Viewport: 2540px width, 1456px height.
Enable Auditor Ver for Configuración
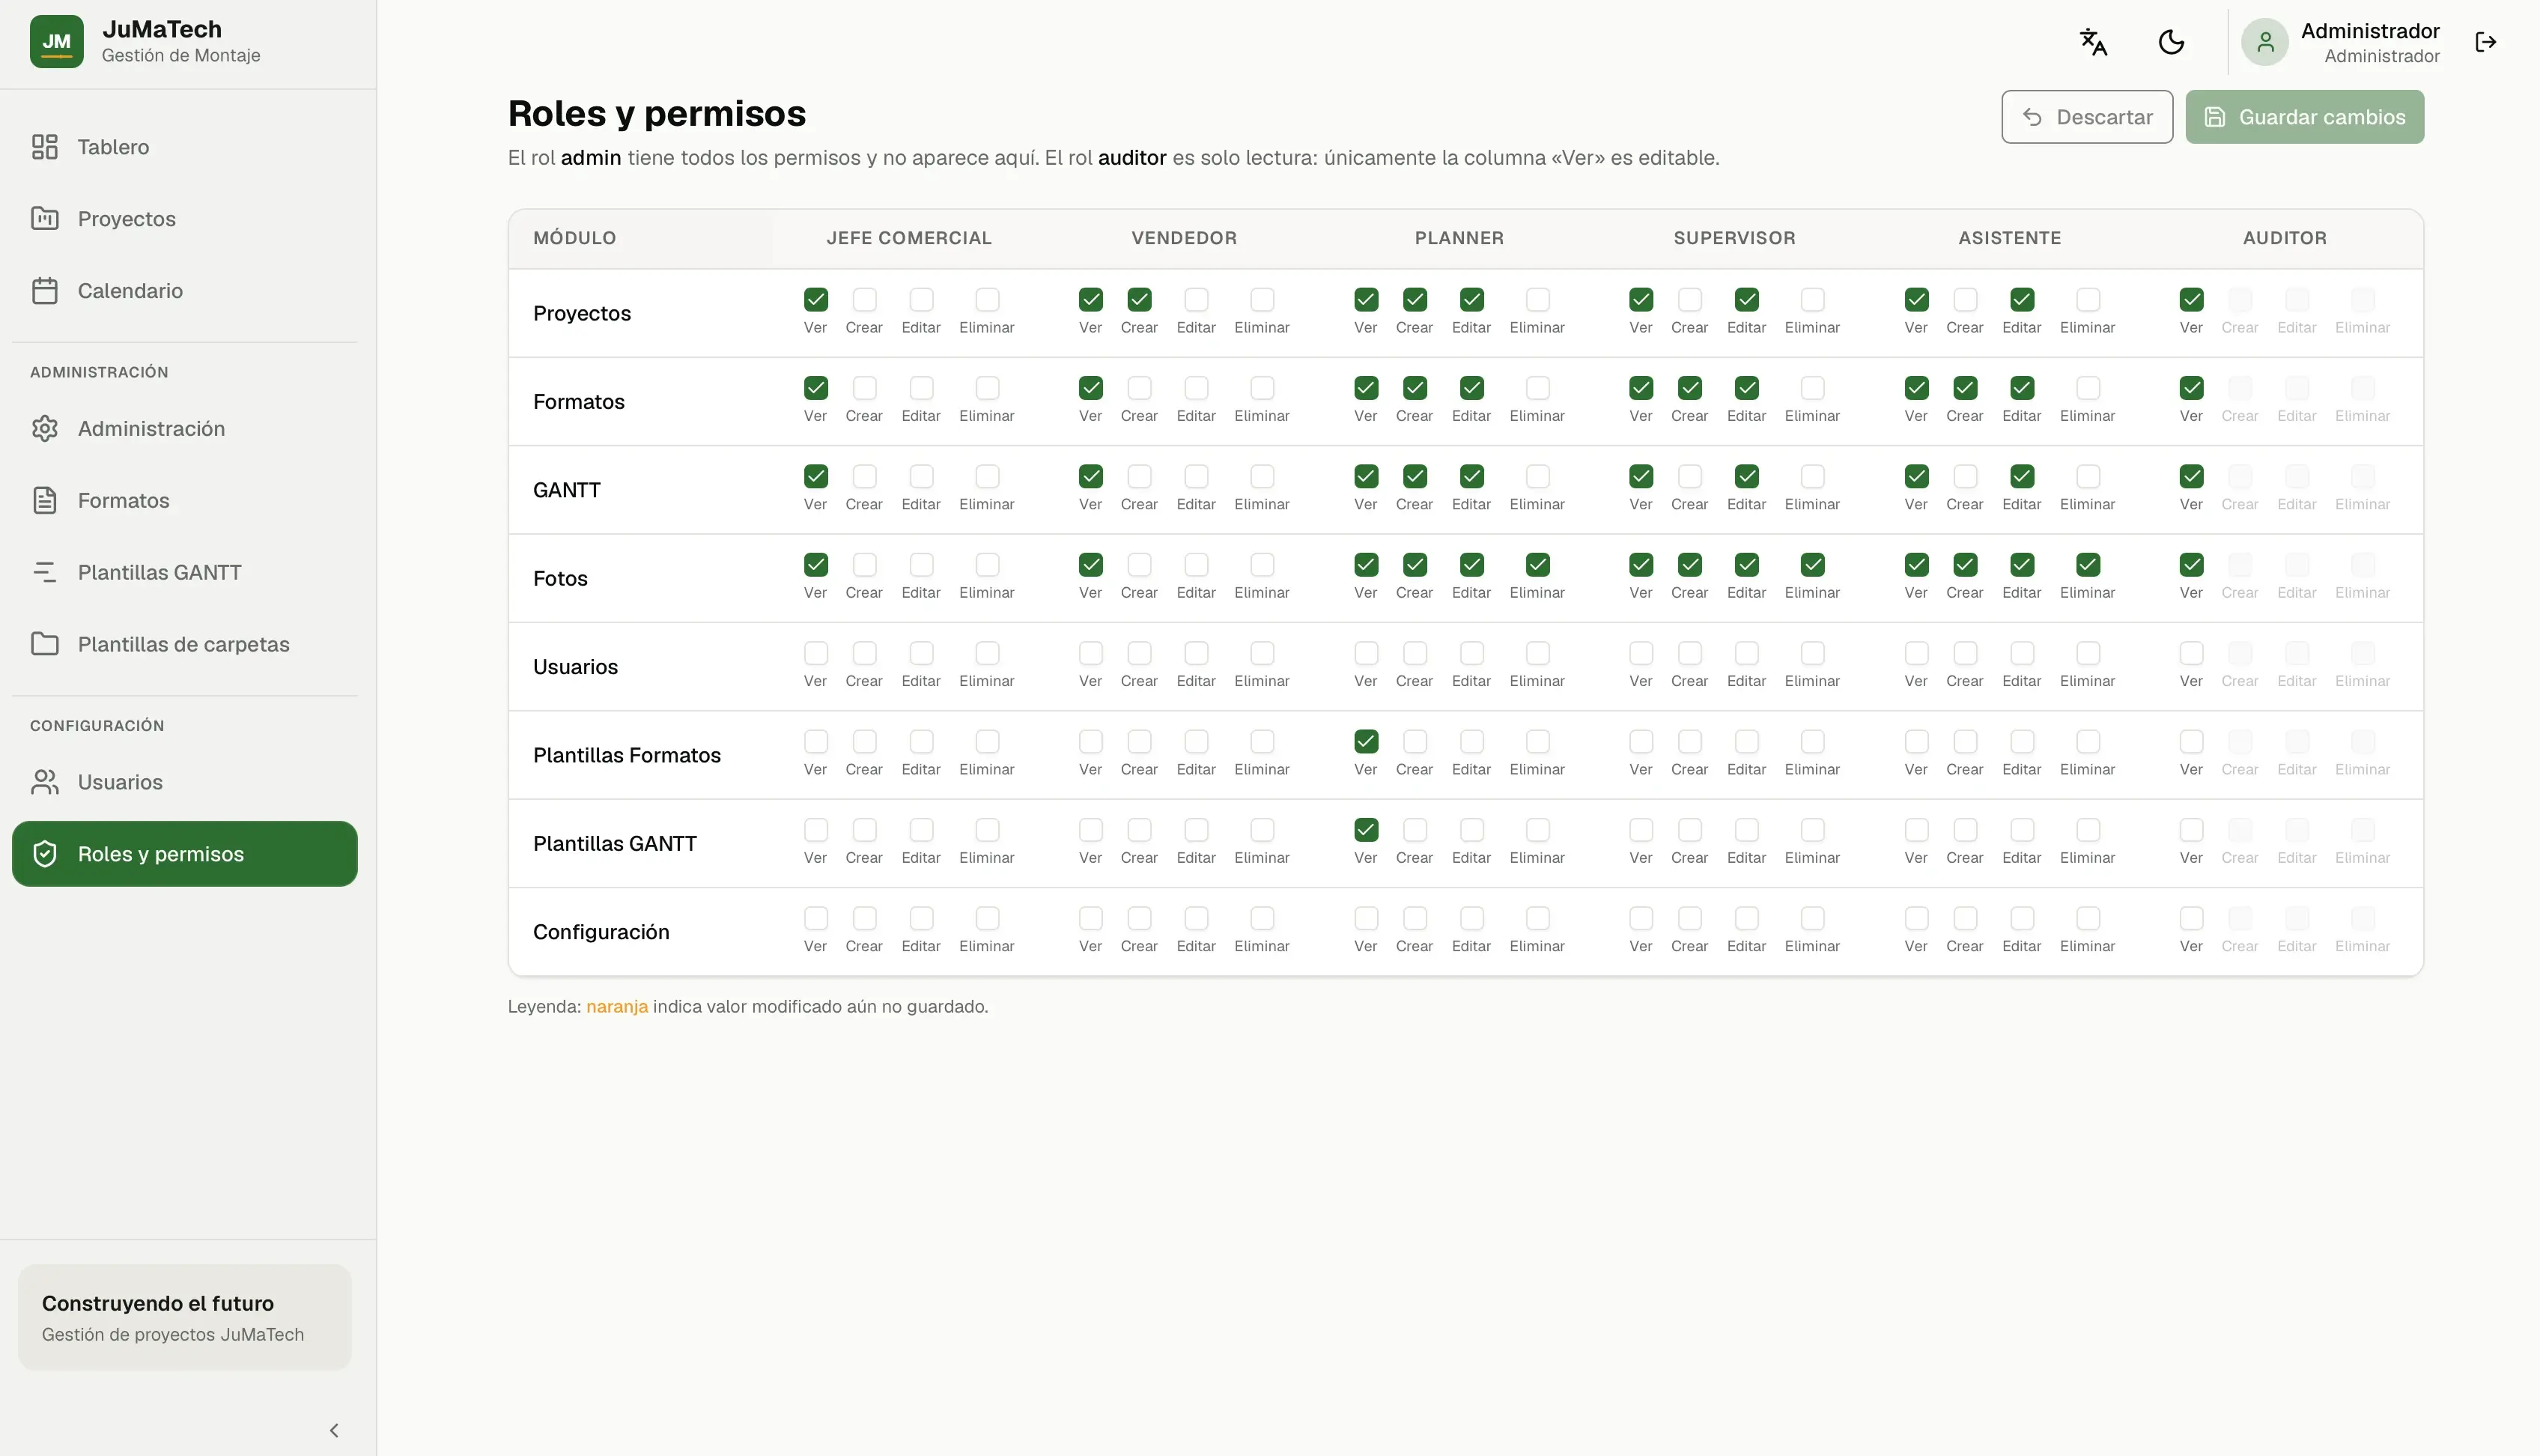click(x=2191, y=918)
